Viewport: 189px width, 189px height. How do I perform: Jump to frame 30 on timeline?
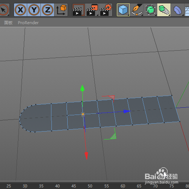25,186
